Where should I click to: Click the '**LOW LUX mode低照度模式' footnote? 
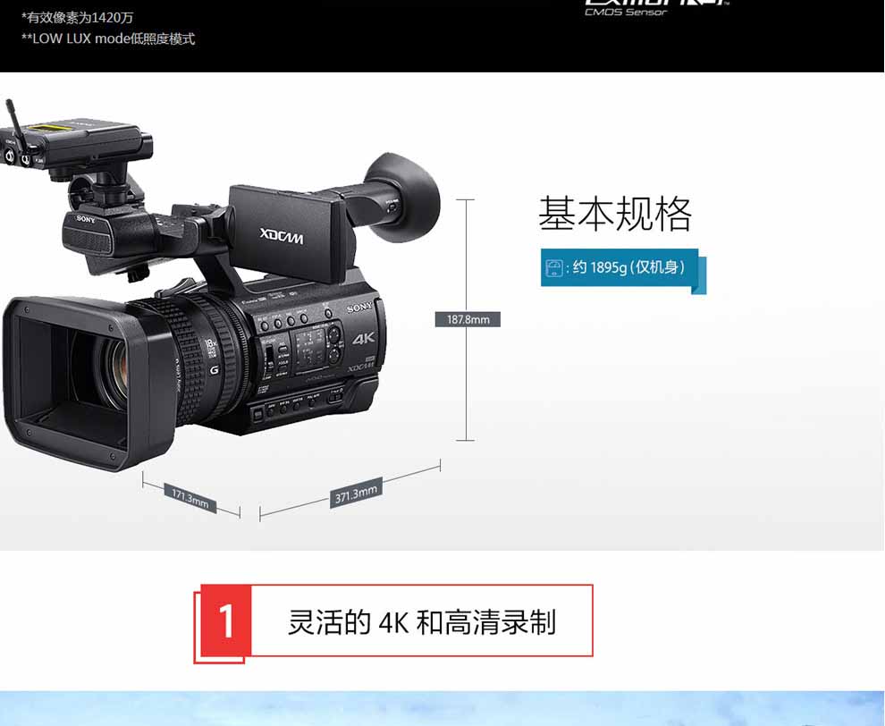click(x=108, y=39)
